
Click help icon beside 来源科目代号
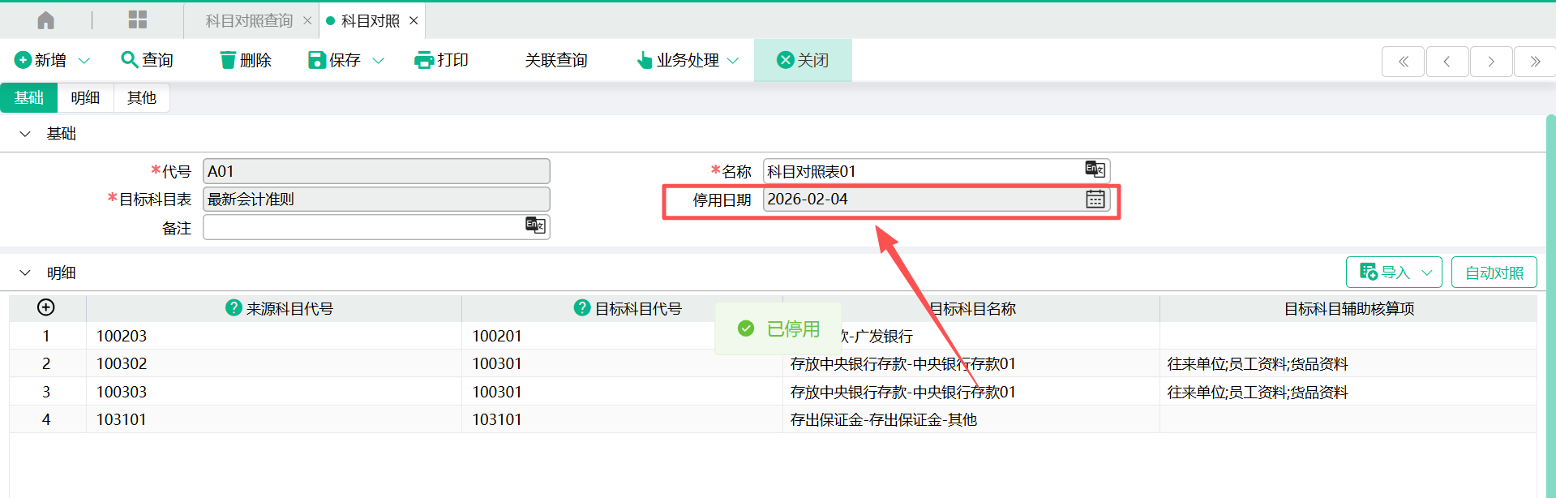tap(234, 308)
